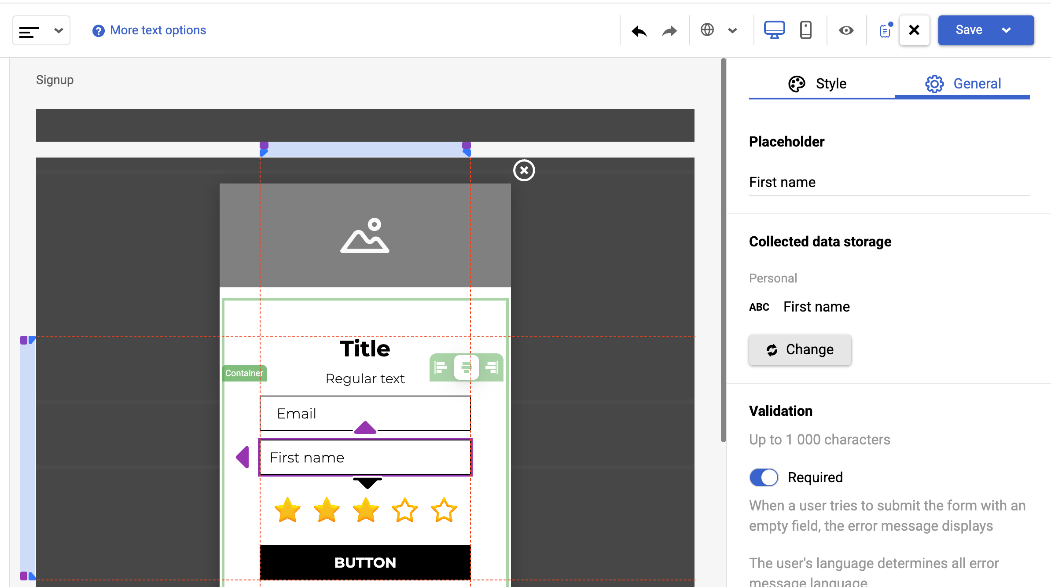Image resolution: width=1051 pixels, height=587 pixels.
Task: Click the popup close circle icon
Action: 524,170
